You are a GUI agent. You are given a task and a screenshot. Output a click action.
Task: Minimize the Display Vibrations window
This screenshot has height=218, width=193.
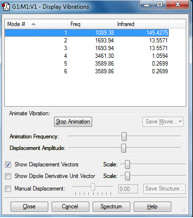tap(147, 5)
